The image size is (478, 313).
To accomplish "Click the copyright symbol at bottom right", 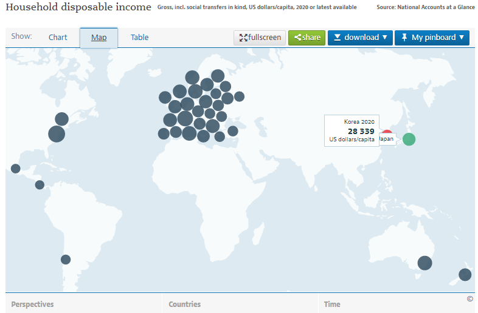I will pos(469,298).
